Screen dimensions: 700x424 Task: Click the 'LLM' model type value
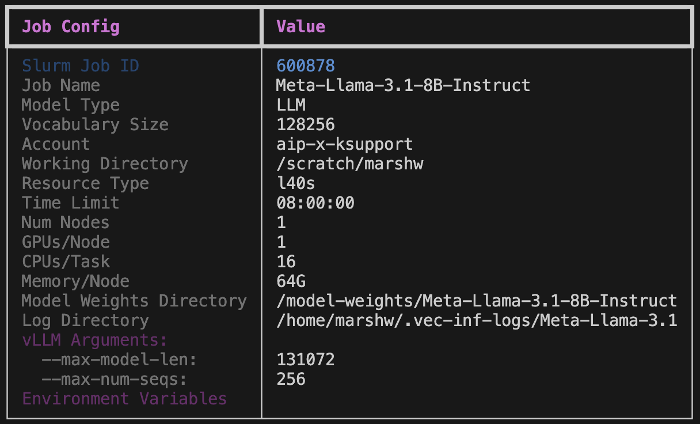[291, 105]
